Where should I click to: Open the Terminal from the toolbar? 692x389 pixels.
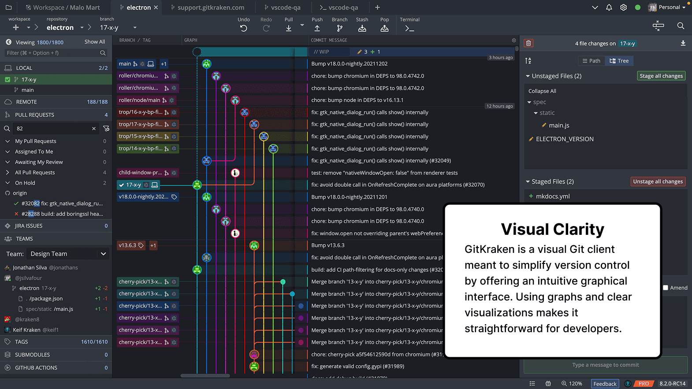click(x=409, y=28)
